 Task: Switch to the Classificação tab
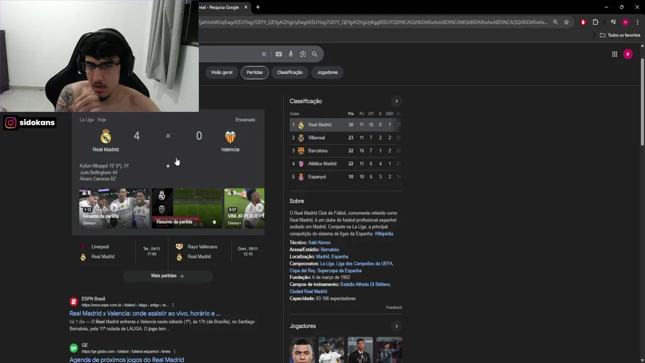290,72
